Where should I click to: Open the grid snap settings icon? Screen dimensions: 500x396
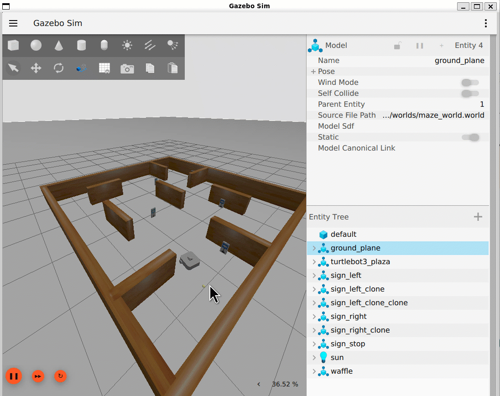tap(104, 68)
